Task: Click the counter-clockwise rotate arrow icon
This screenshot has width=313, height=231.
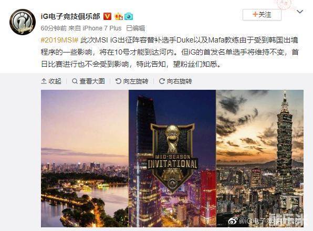Action: [x=118, y=81]
